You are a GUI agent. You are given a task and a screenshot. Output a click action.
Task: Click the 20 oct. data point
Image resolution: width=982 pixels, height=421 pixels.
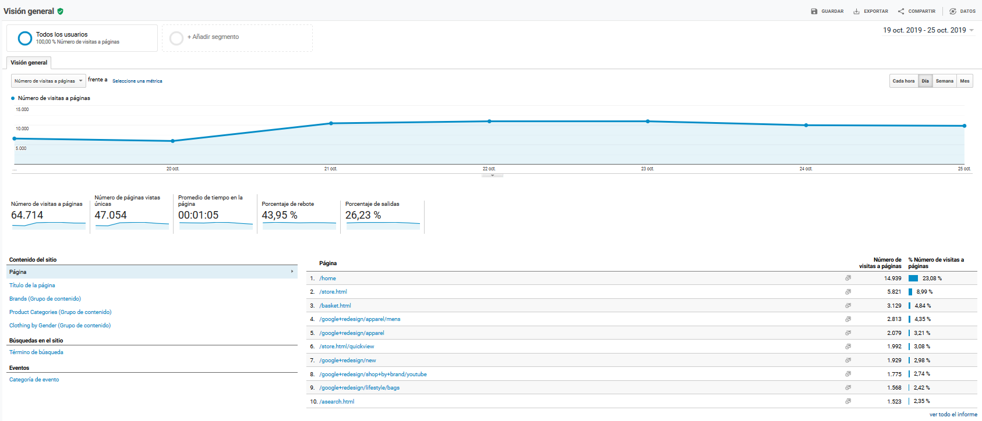(172, 141)
